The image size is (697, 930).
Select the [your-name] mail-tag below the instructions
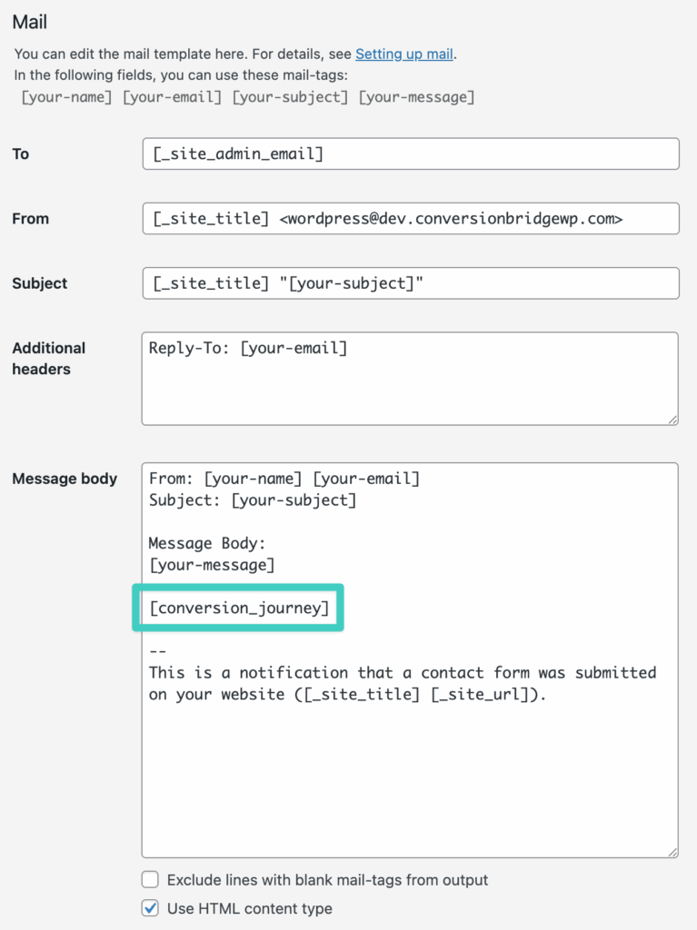click(x=67, y=96)
